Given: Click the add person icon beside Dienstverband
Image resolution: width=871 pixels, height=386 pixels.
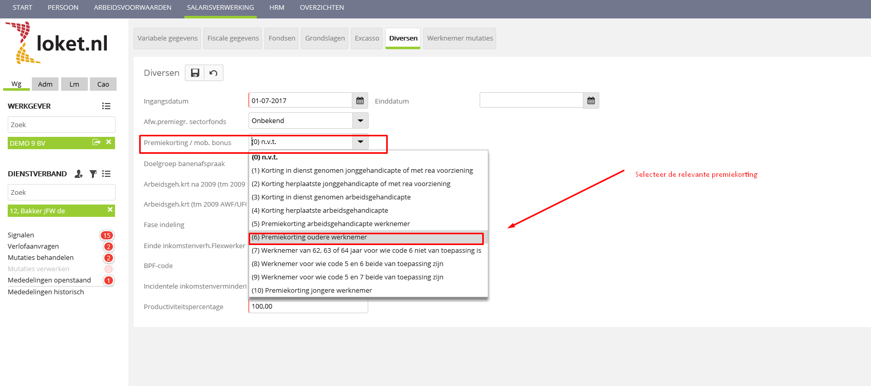Looking at the screenshot, I should point(79,174).
